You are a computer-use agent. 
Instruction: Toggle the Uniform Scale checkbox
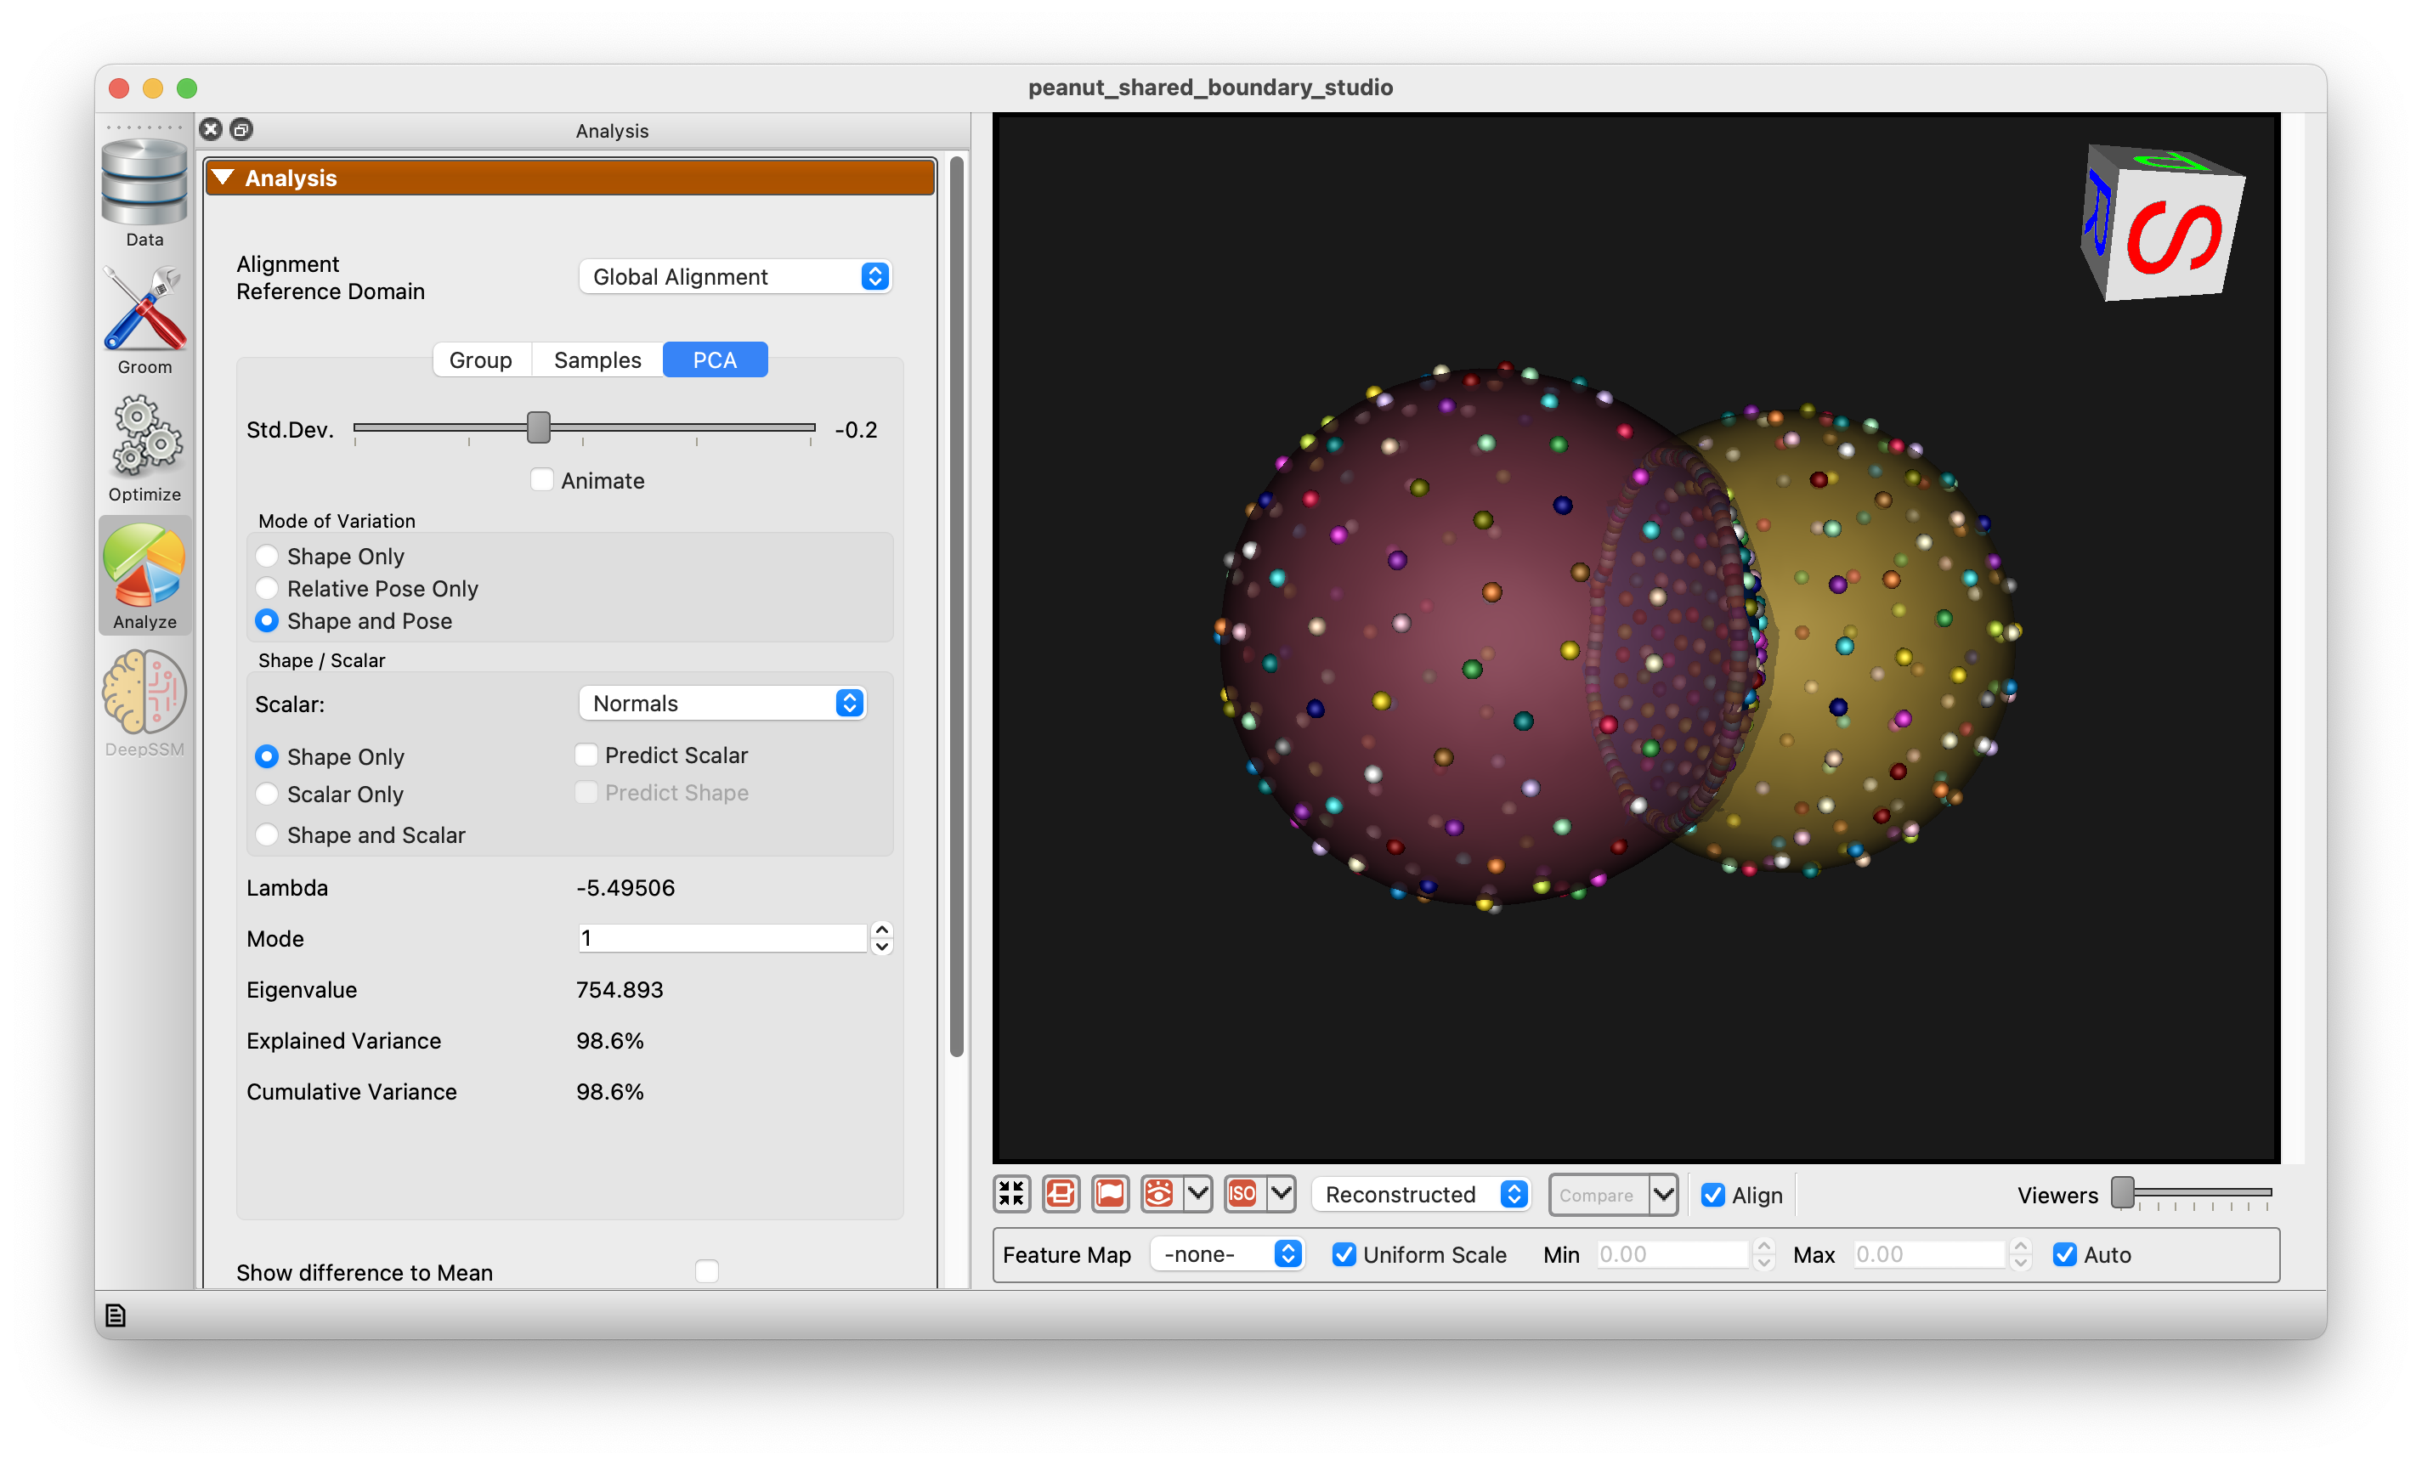1344,1253
